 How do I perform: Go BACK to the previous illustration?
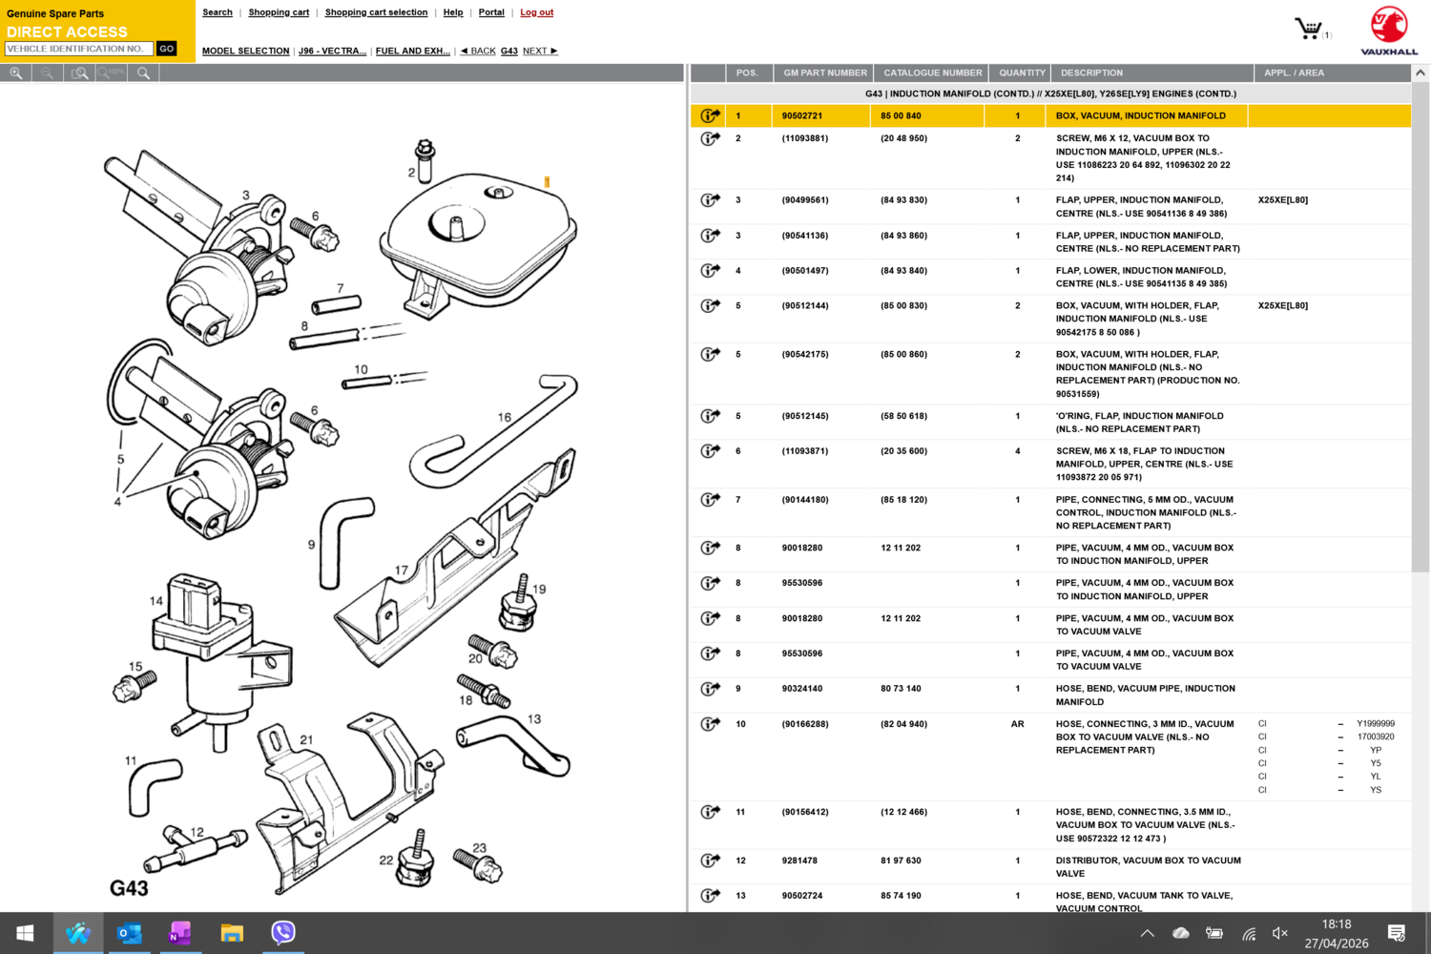[478, 52]
